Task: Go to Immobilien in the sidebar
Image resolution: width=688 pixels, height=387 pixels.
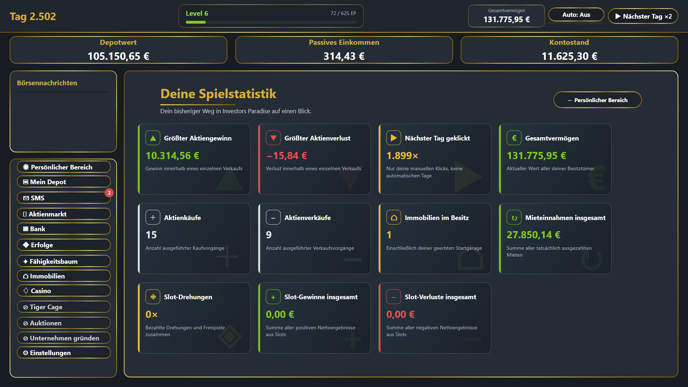Action: pyautogui.click(x=64, y=276)
